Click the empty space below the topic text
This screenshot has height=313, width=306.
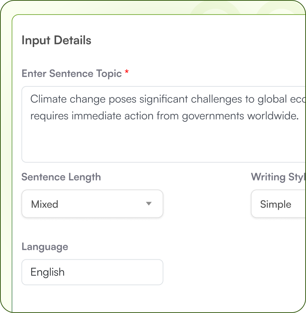pos(164,144)
